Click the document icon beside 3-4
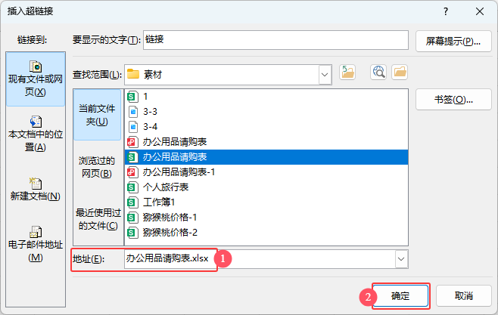Image resolution: width=498 pixels, height=315 pixels. (133, 127)
